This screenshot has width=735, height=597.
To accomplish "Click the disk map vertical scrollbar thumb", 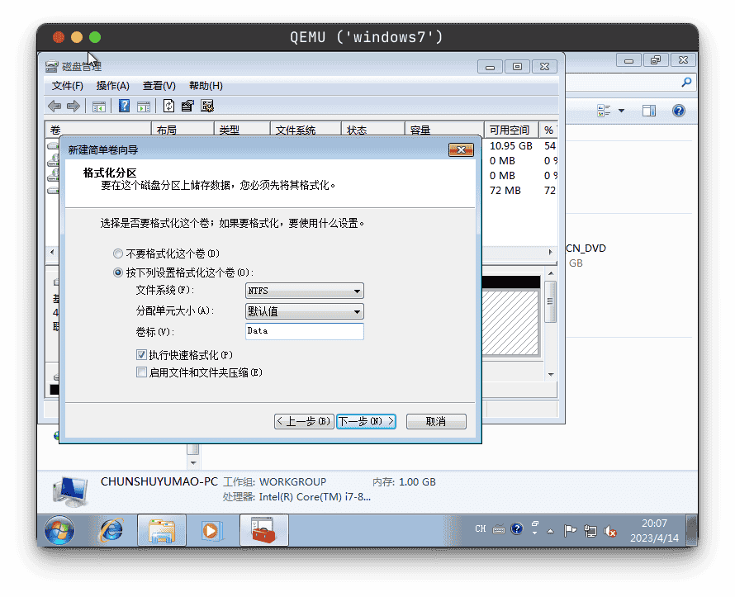I will pyautogui.click(x=551, y=301).
